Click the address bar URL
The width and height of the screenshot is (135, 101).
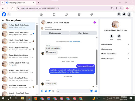pyautogui.click(x=40, y=8)
